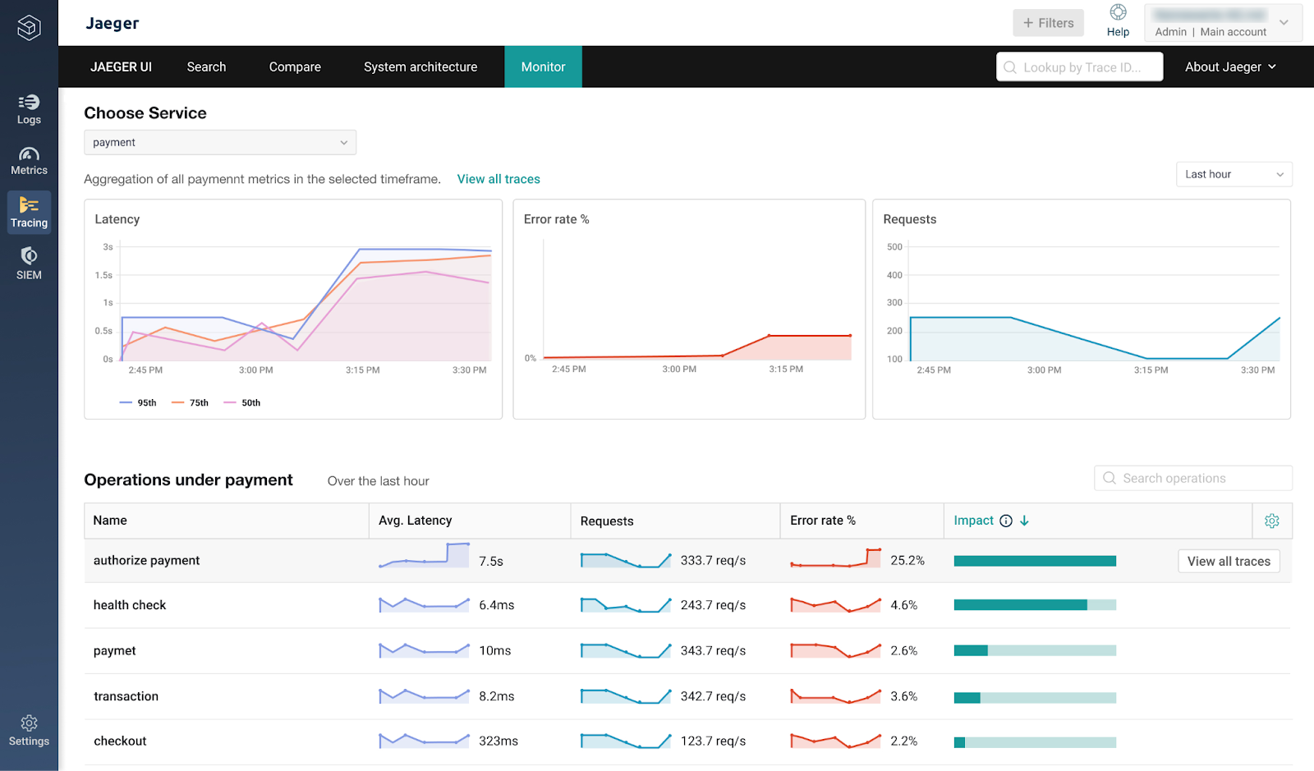1314x771 pixels.
Task: Click transaction impact bar
Action: pos(1035,698)
